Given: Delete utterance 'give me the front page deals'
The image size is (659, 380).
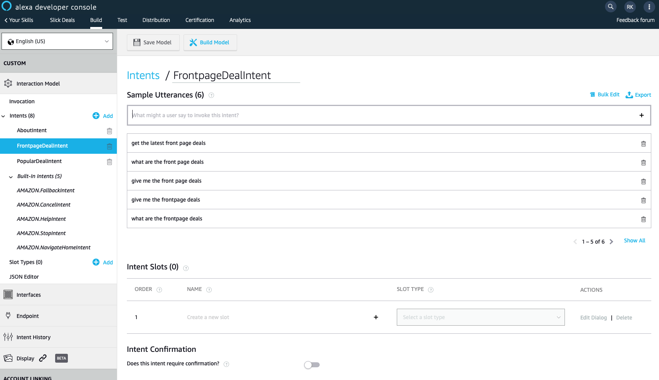Looking at the screenshot, I should coord(644,182).
